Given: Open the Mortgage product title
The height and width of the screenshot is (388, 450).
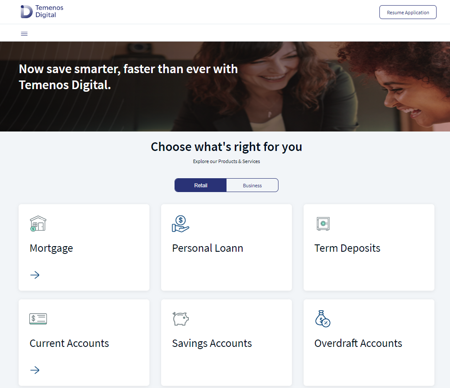Looking at the screenshot, I should click(52, 248).
